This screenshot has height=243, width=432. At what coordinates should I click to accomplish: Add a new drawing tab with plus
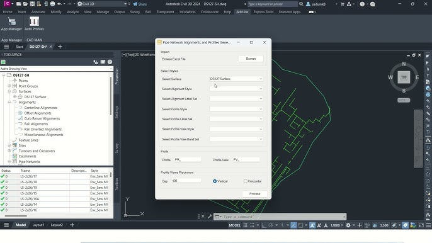tap(60, 47)
